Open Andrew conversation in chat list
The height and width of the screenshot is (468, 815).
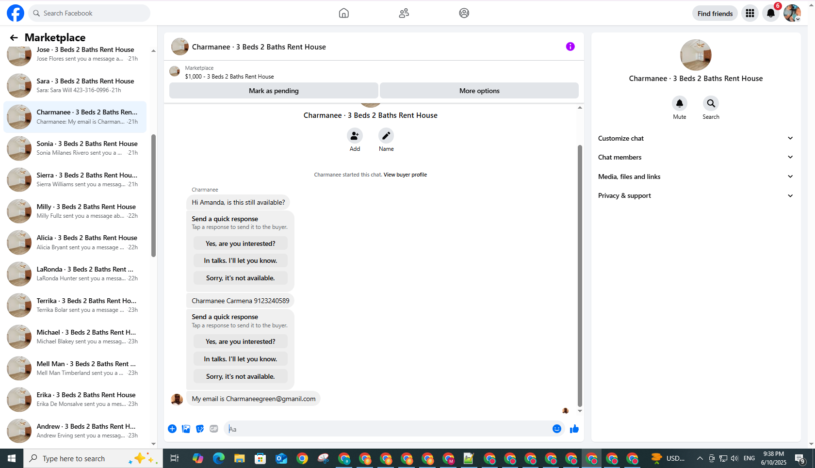coord(75,431)
